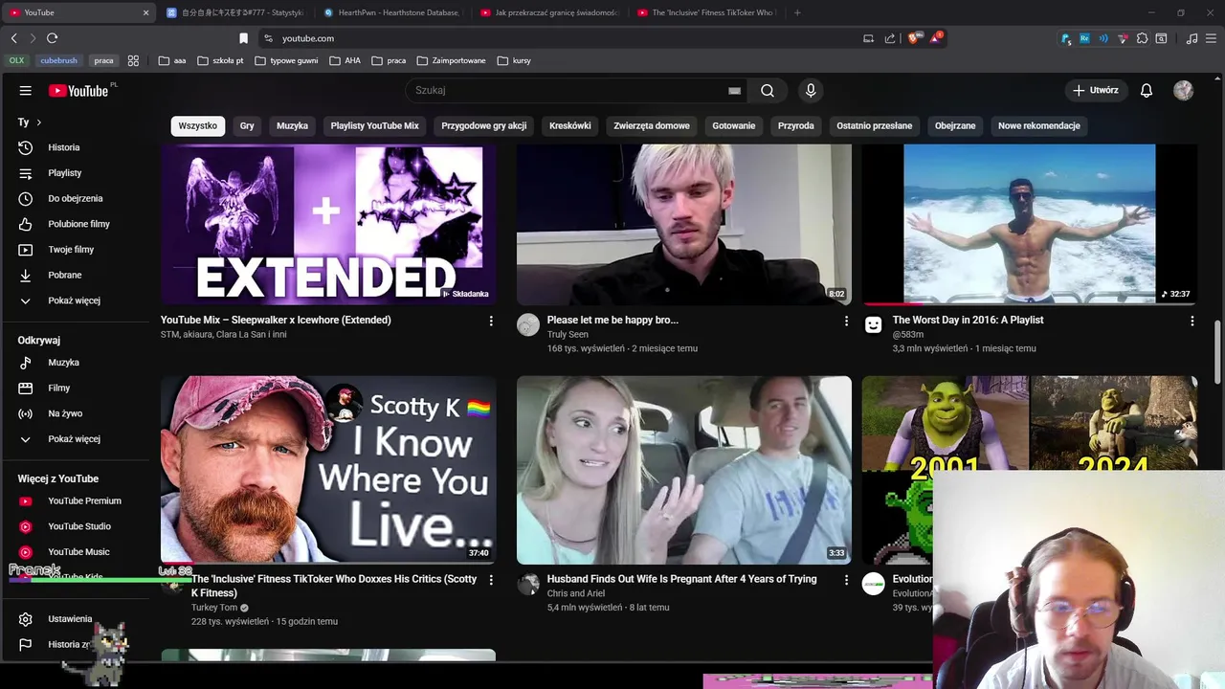Open the EXTENDED mix thumbnail
The height and width of the screenshot is (689, 1225).
[328, 224]
